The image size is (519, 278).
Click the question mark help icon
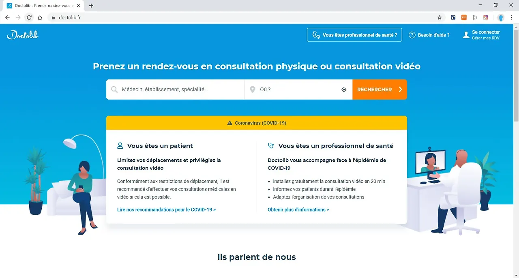pyautogui.click(x=412, y=35)
